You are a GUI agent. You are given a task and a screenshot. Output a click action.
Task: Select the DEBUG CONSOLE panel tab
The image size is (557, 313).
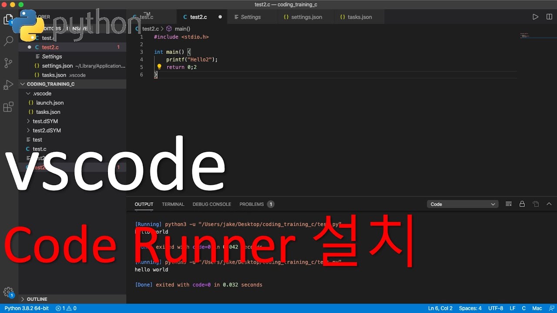[211, 204]
